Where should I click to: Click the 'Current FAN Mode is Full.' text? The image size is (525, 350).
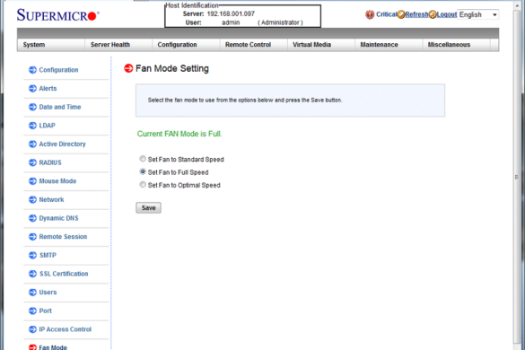point(179,134)
